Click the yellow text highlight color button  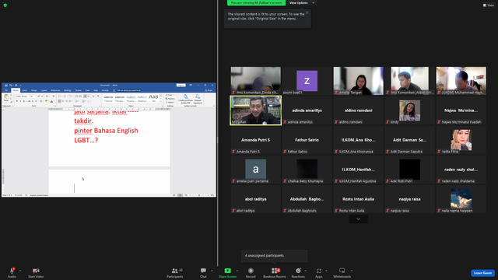point(46,101)
